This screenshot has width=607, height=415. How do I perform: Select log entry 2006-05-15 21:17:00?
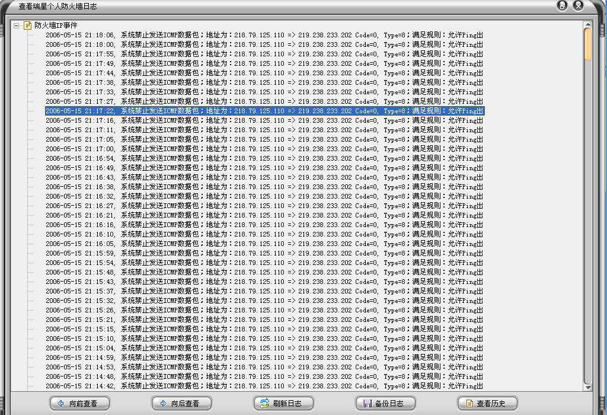[265, 149]
